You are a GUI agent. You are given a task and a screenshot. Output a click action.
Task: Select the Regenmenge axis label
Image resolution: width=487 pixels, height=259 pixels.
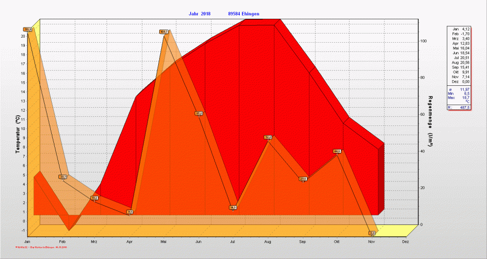430,121
